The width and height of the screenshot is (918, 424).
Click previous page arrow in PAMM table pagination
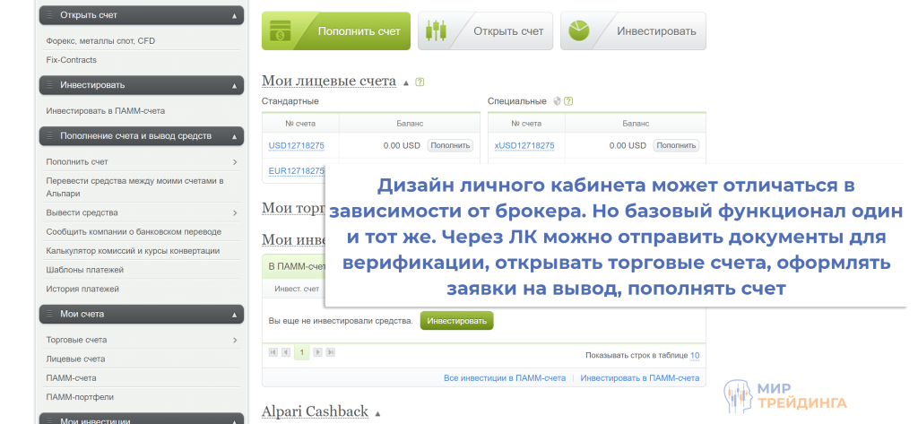click(286, 352)
